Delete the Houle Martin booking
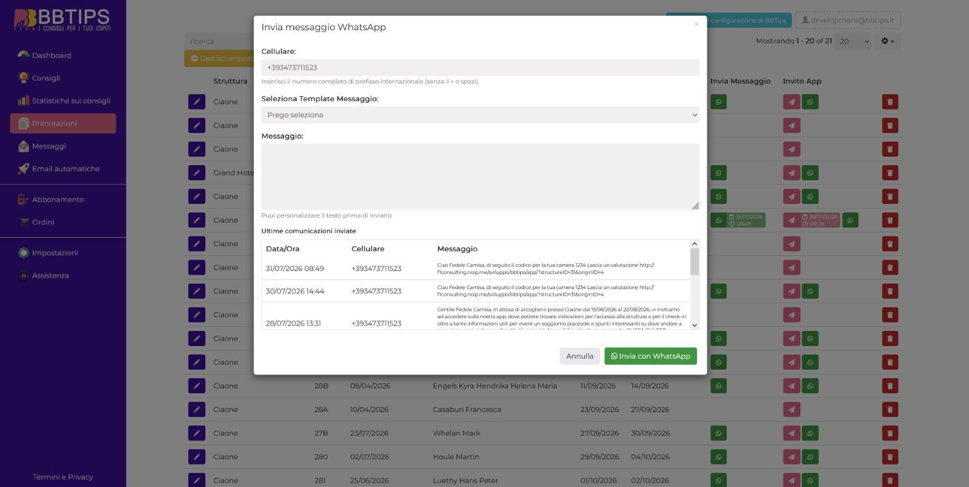This screenshot has height=487, width=969. 890,457
